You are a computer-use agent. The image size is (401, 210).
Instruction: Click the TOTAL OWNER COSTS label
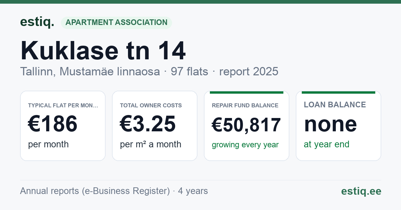[151, 105]
